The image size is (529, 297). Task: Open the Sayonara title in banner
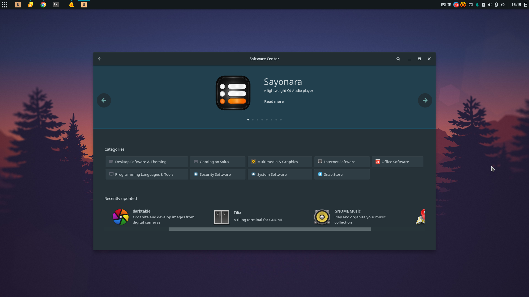point(283,82)
